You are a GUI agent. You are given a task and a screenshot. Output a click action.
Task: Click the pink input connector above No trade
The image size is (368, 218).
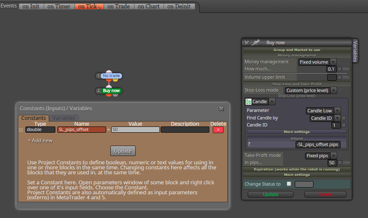109,72
